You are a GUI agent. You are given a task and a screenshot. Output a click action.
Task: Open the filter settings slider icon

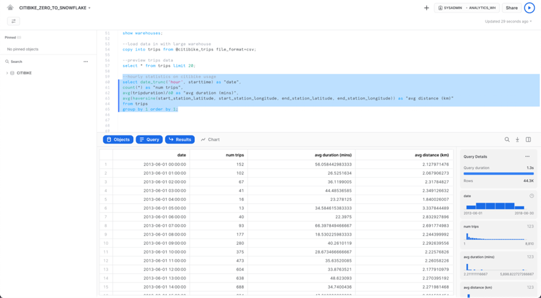click(x=13, y=21)
